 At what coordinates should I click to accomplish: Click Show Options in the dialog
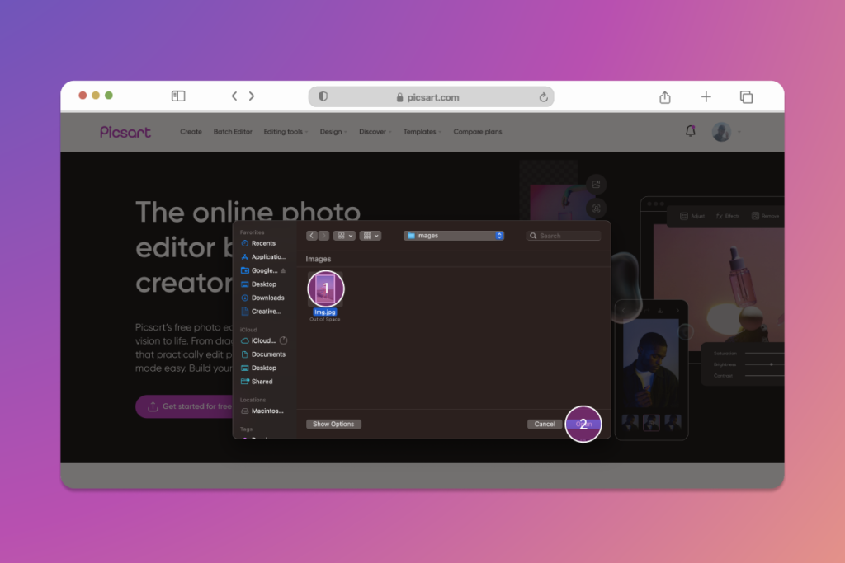[x=333, y=424]
